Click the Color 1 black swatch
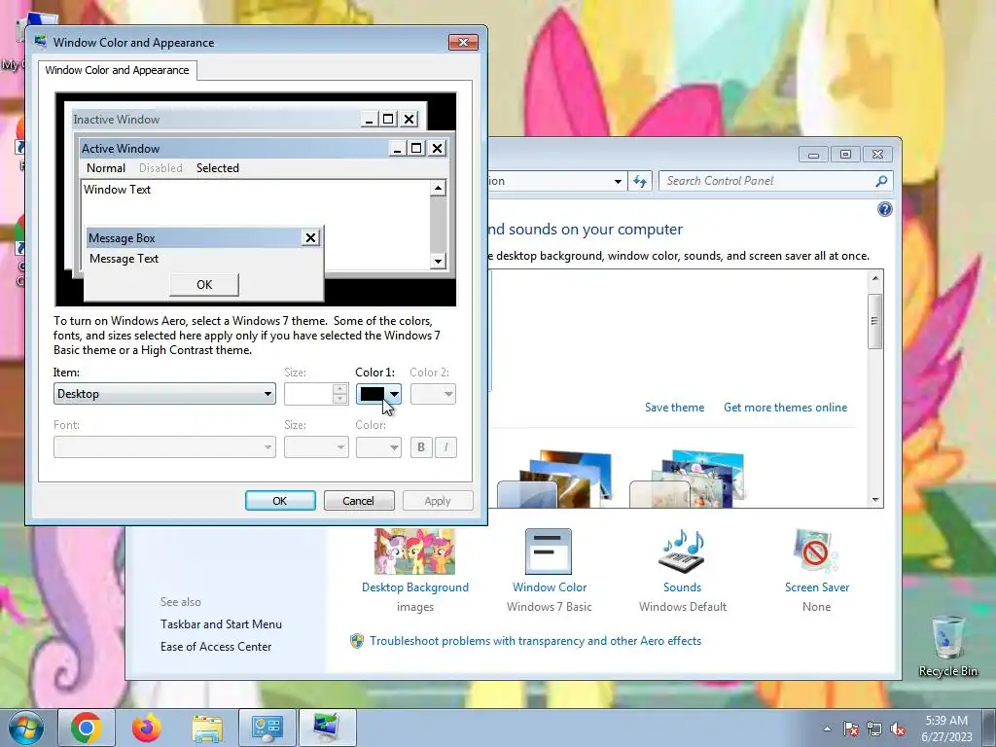996x747 pixels. click(373, 394)
